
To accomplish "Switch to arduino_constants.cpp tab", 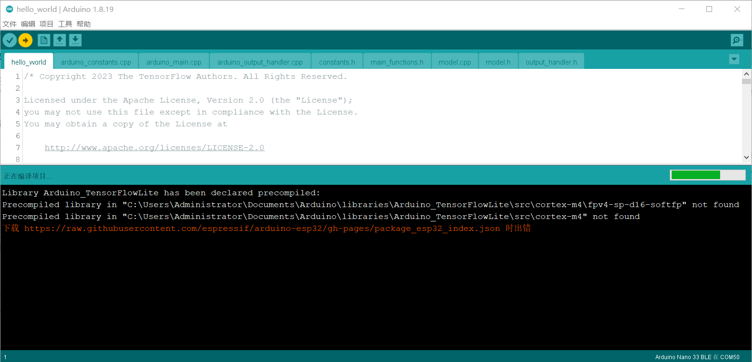I will 96,62.
